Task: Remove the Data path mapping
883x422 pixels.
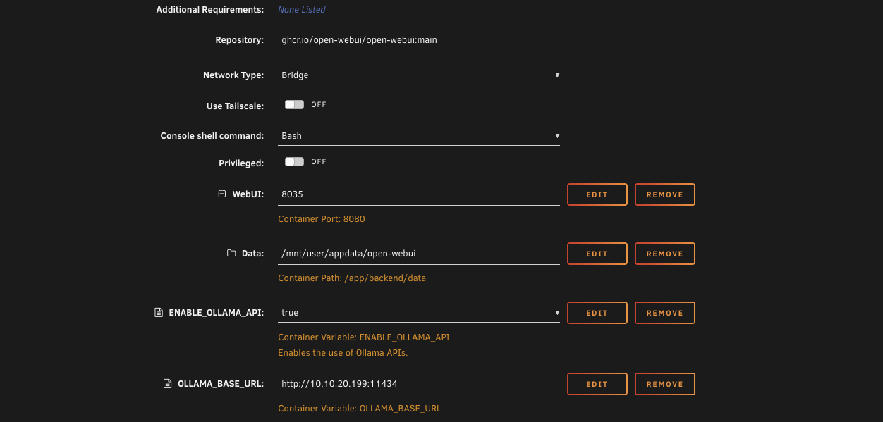Action: click(x=664, y=254)
